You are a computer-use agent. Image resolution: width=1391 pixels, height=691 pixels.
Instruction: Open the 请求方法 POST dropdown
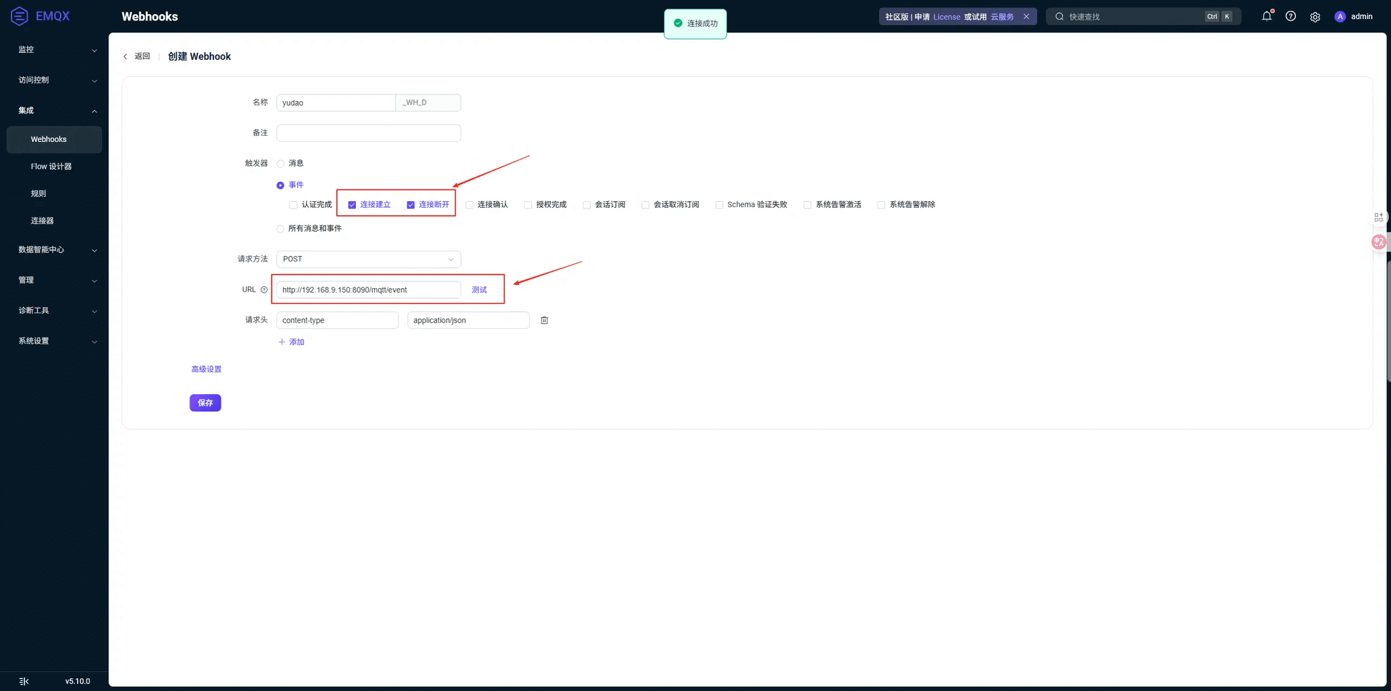(368, 259)
